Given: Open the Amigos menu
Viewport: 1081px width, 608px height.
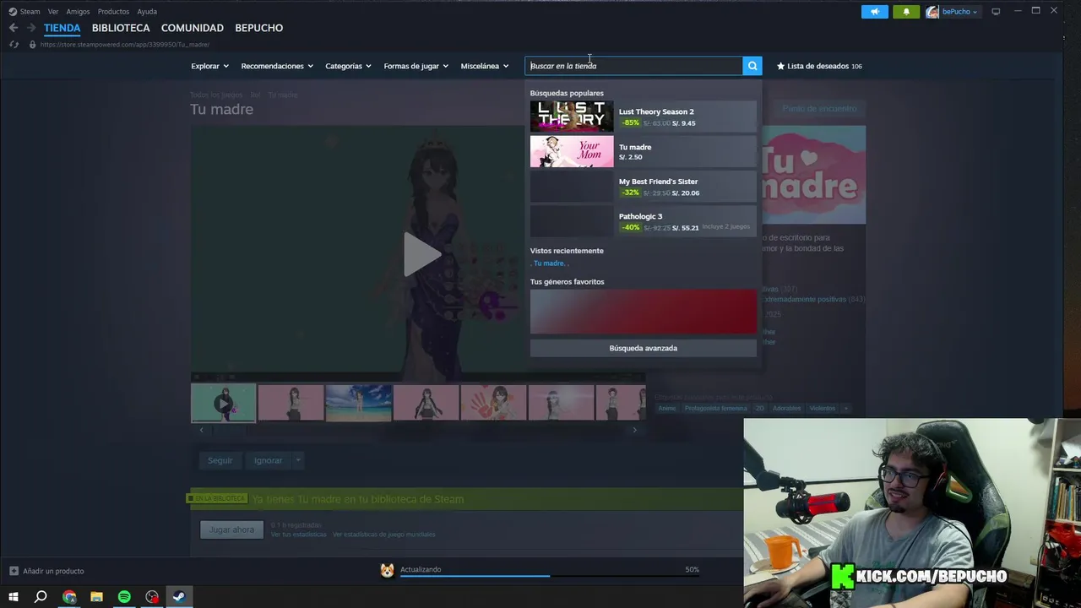Looking at the screenshot, I should (x=78, y=12).
